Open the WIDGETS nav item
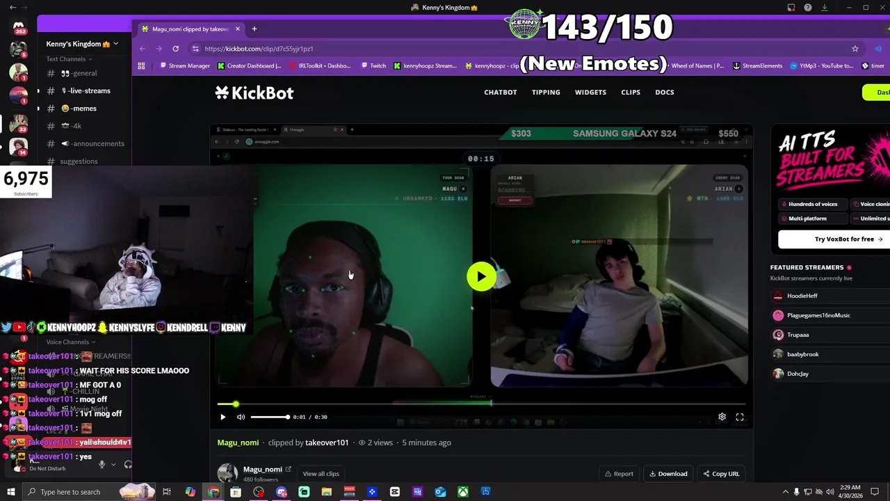Screen dimensions: 890x501 590,92
